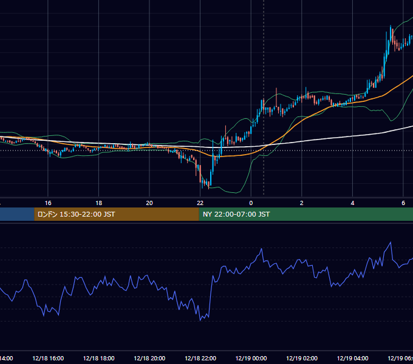Select the 18 hour axis label

click(x=99, y=203)
